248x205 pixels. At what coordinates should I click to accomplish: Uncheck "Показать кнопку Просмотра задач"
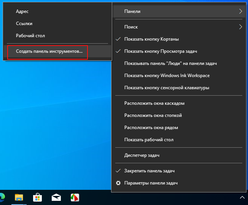161,51
